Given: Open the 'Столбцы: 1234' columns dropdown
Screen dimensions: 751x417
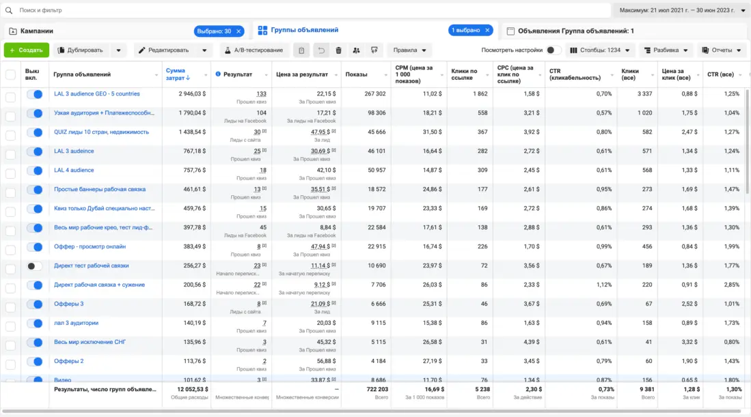Looking at the screenshot, I should coord(600,51).
